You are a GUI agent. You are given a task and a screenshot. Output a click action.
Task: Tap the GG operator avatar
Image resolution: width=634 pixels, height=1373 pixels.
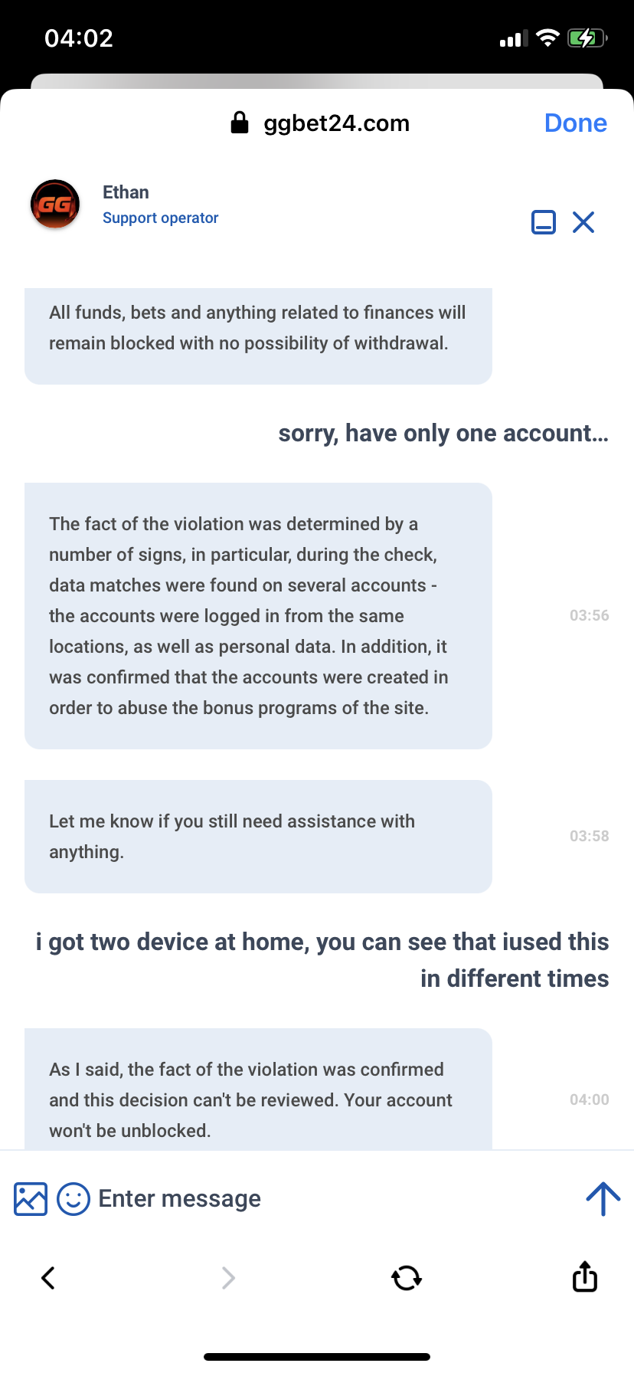(x=55, y=205)
